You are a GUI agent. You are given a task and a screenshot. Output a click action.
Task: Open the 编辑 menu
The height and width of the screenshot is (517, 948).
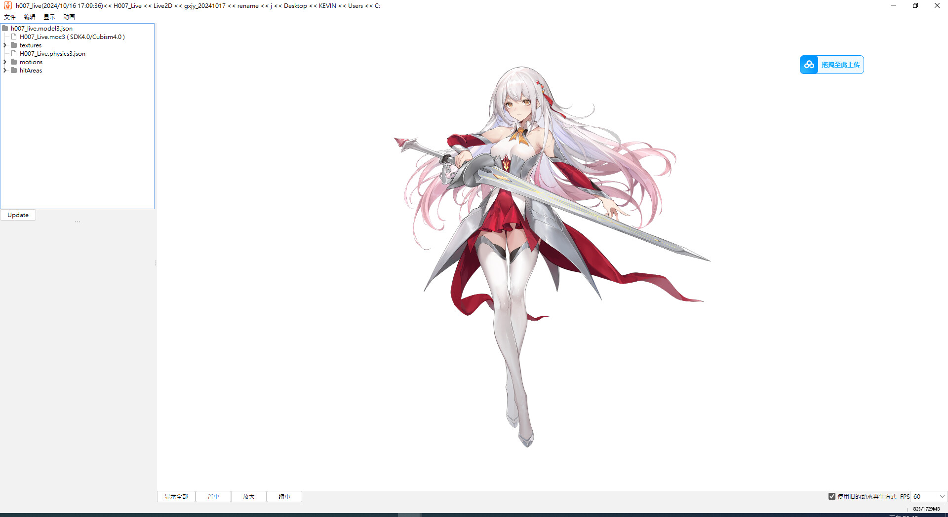coord(30,17)
